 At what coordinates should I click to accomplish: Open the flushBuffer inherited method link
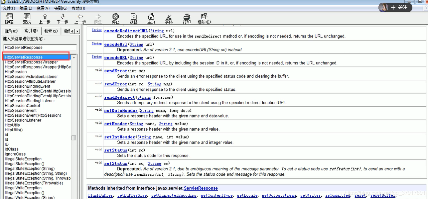coord(100,196)
